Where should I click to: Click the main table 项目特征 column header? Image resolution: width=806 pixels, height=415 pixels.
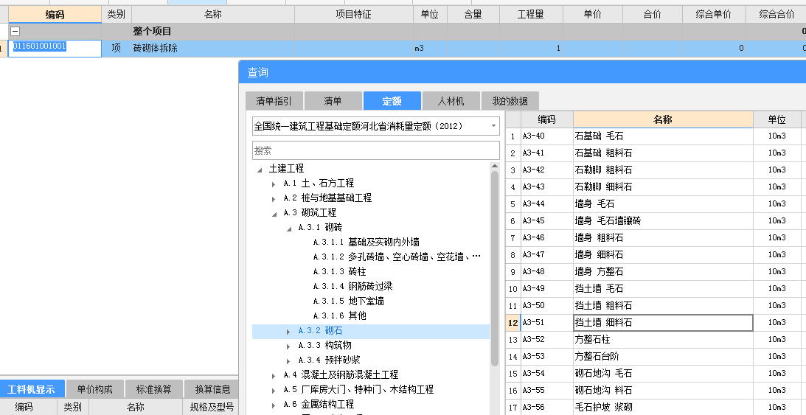pos(354,15)
